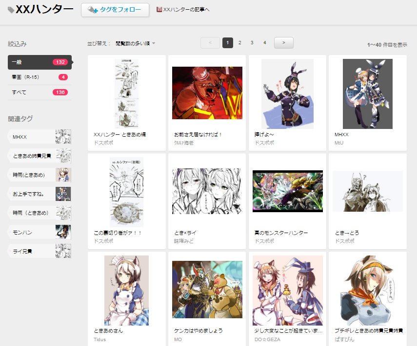This screenshot has width=417, height=346.
Task: Go to the next results page
Action: (x=284, y=43)
